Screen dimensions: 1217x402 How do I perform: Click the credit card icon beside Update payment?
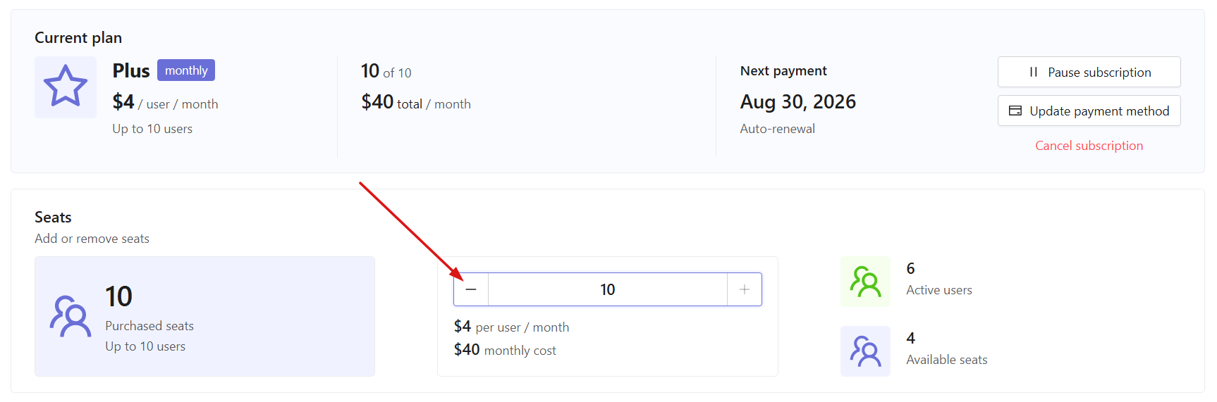(1015, 111)
